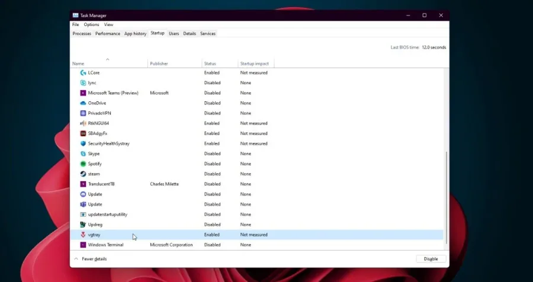Sort by Publisher column header

click(x=175, y=63)
